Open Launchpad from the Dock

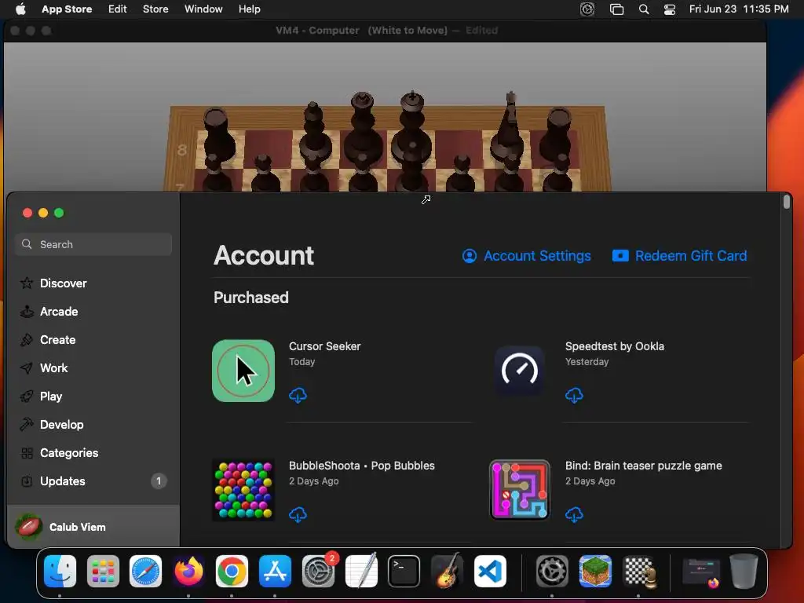103,572
